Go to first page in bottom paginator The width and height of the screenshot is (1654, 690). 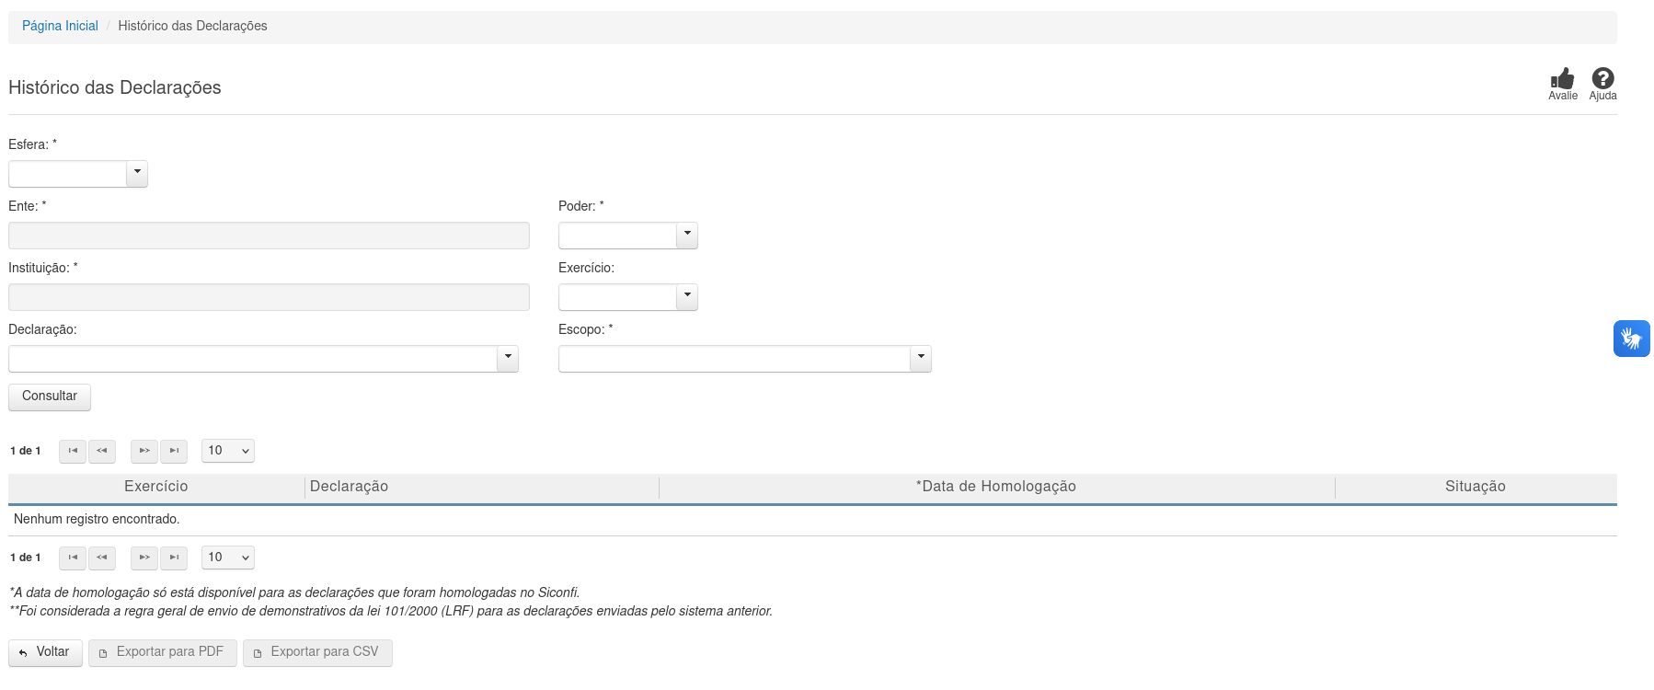73,558
